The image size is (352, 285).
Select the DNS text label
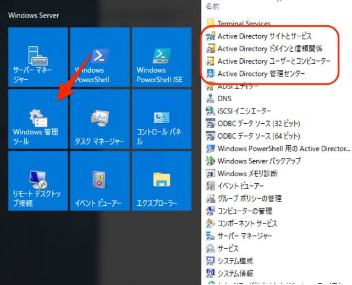point(224,98)
